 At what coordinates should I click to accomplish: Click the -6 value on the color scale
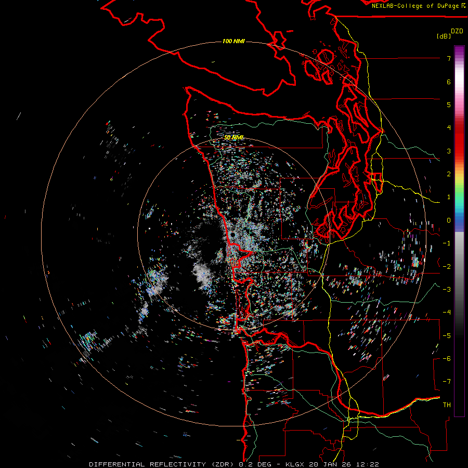447,359
